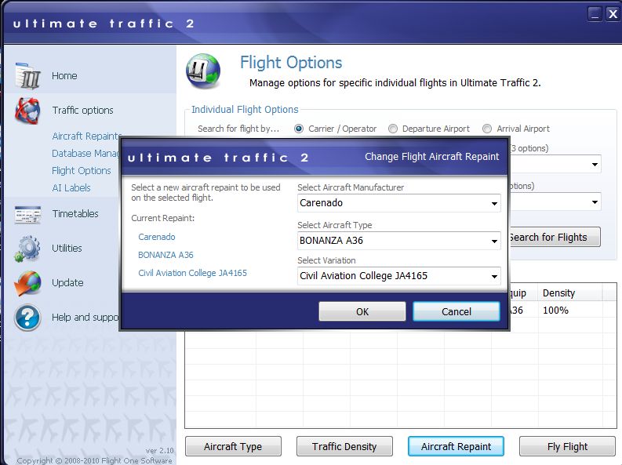
Task: Open Aircraft Repaints sidebar link
Action: tap(86, 136)
